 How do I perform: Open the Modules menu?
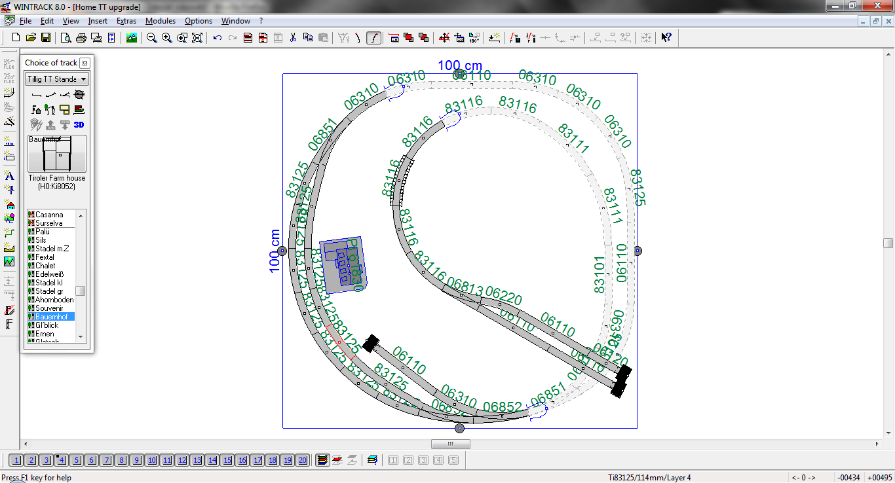[x=161, y=21]
